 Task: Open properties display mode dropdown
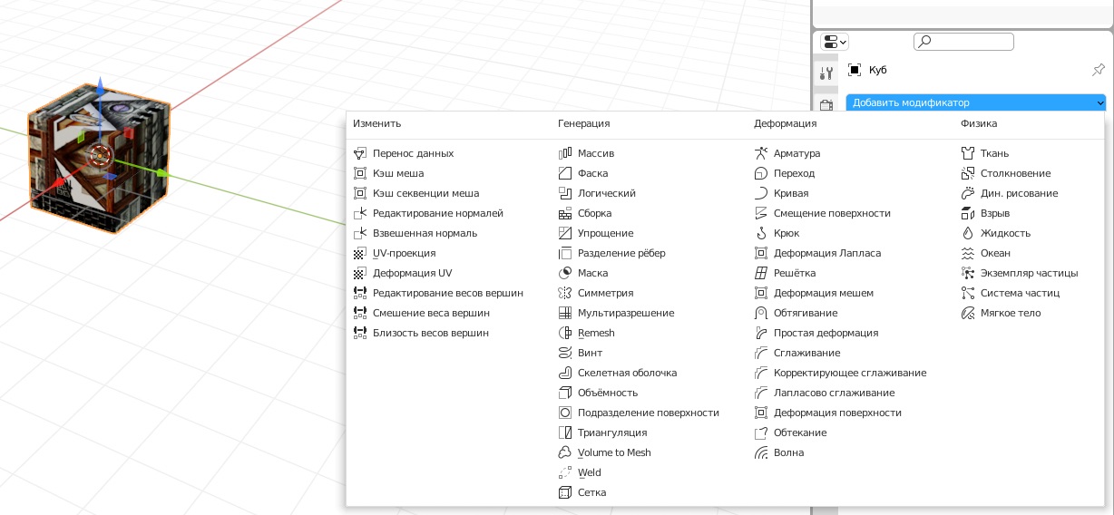tap(834, 42)
